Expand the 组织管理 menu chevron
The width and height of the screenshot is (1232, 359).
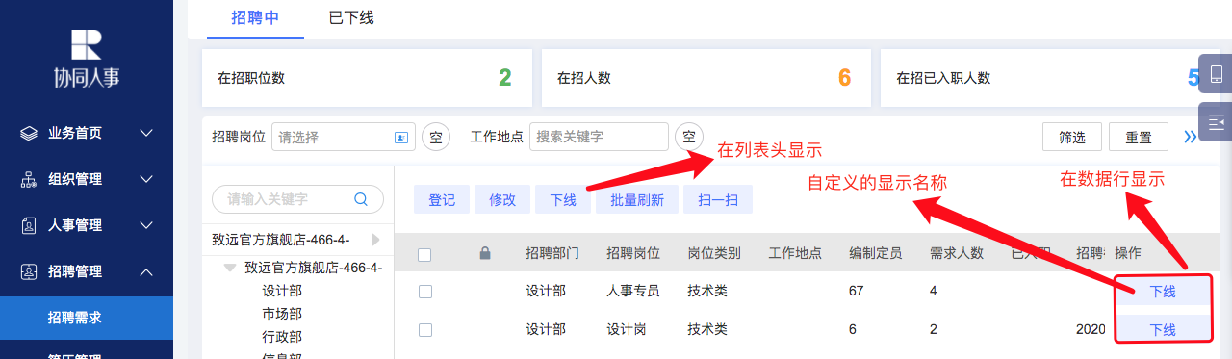pos(146,180)
